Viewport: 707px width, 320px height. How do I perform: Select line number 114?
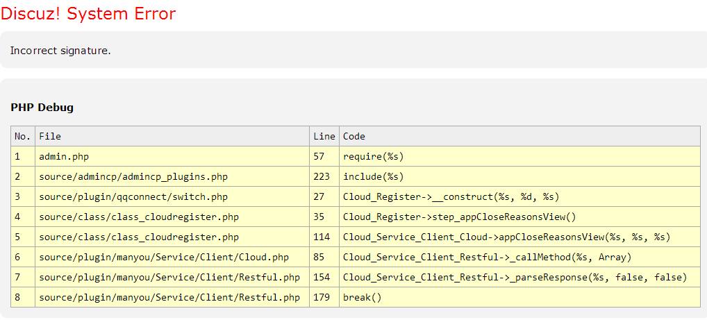tap(324, 237)
